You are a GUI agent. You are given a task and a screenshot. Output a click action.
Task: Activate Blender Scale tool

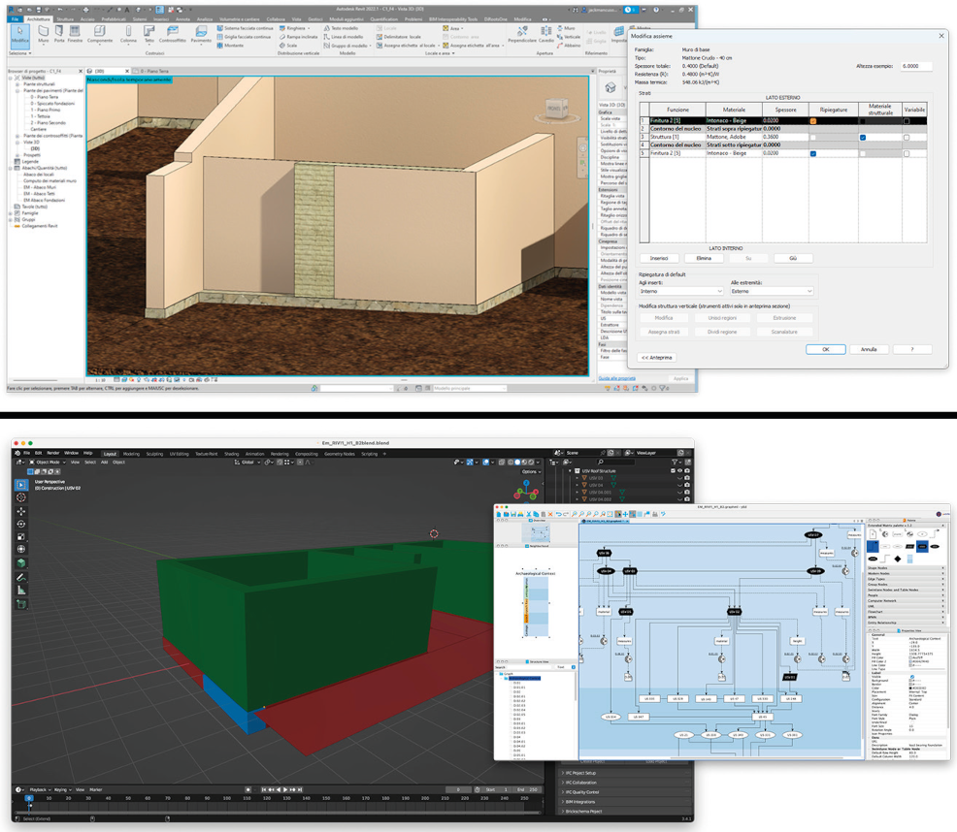[21, 537]
